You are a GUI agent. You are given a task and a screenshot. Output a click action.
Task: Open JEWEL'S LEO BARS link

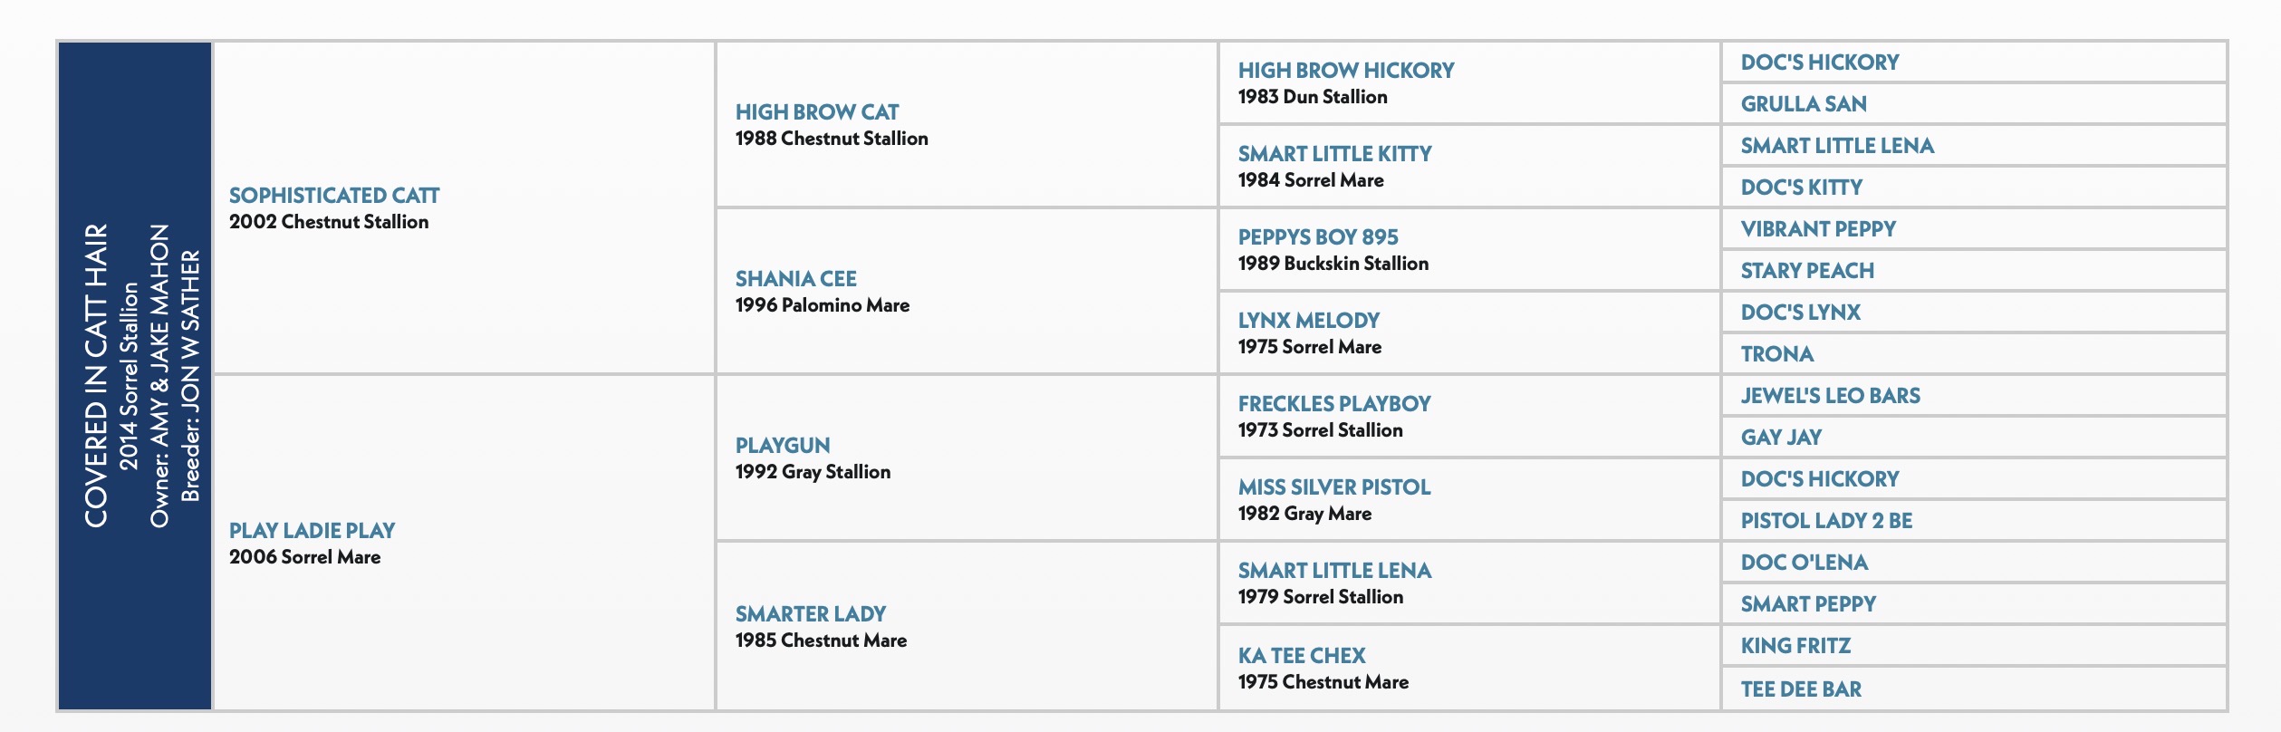(1831, 396)
